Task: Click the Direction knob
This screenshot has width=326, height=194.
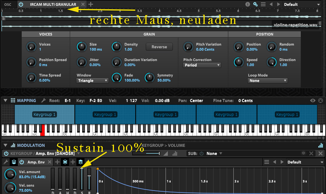Action: (271, 62)
